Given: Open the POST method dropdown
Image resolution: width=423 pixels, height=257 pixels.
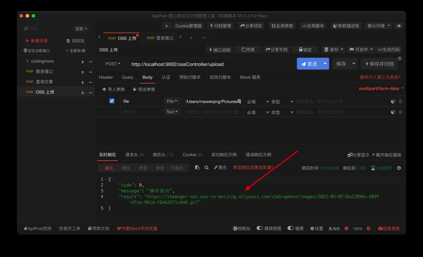Looking at the screenshot, I should point(113,64).
